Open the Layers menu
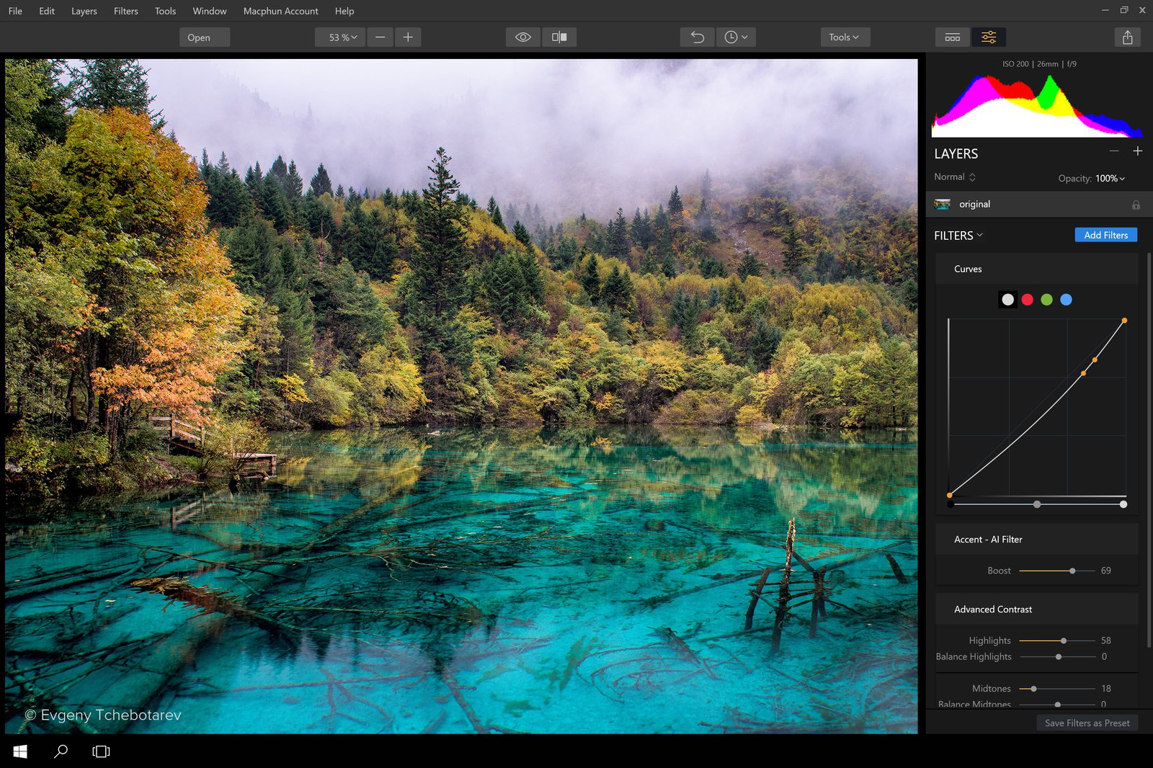Screen dimensions: 1153x768 [84, 11]
